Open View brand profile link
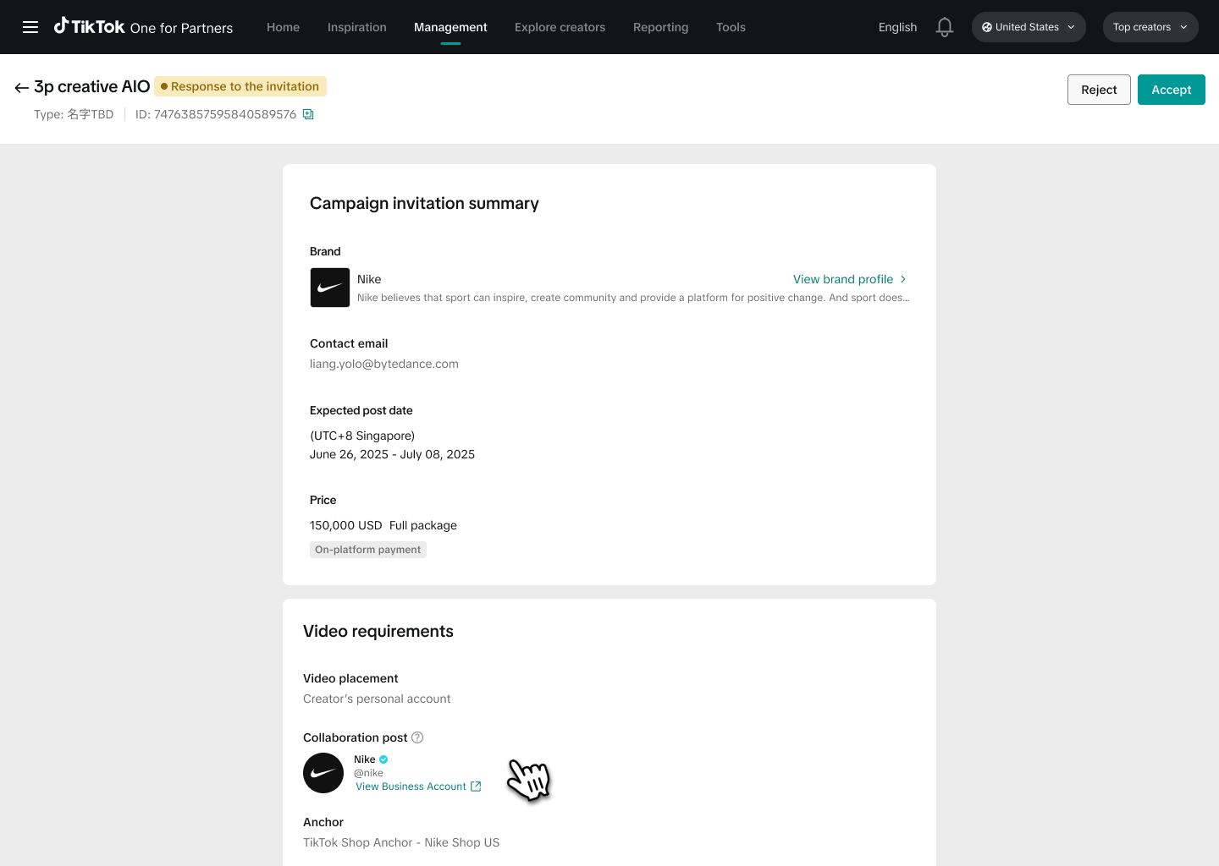 click(850, 279)
